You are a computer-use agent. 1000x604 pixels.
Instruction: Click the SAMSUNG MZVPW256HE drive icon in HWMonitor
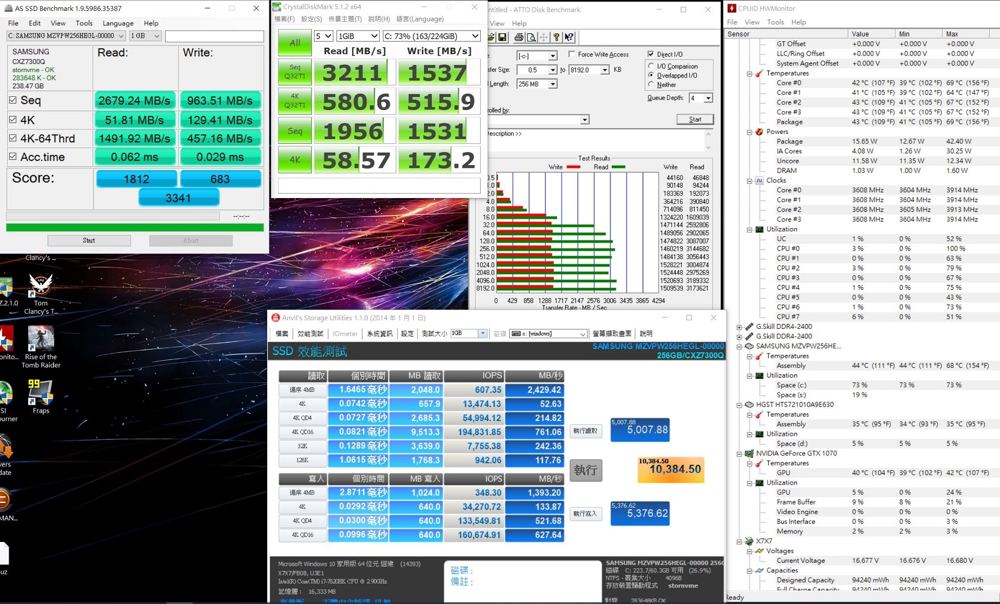pyautogui.click(x=749, y=346)
